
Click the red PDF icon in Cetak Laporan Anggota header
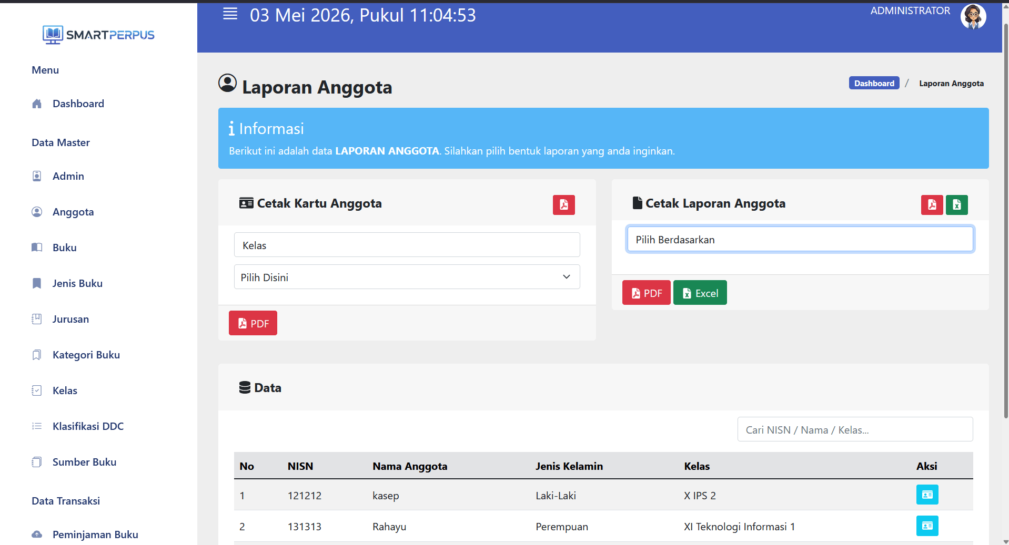coord(932,204)
